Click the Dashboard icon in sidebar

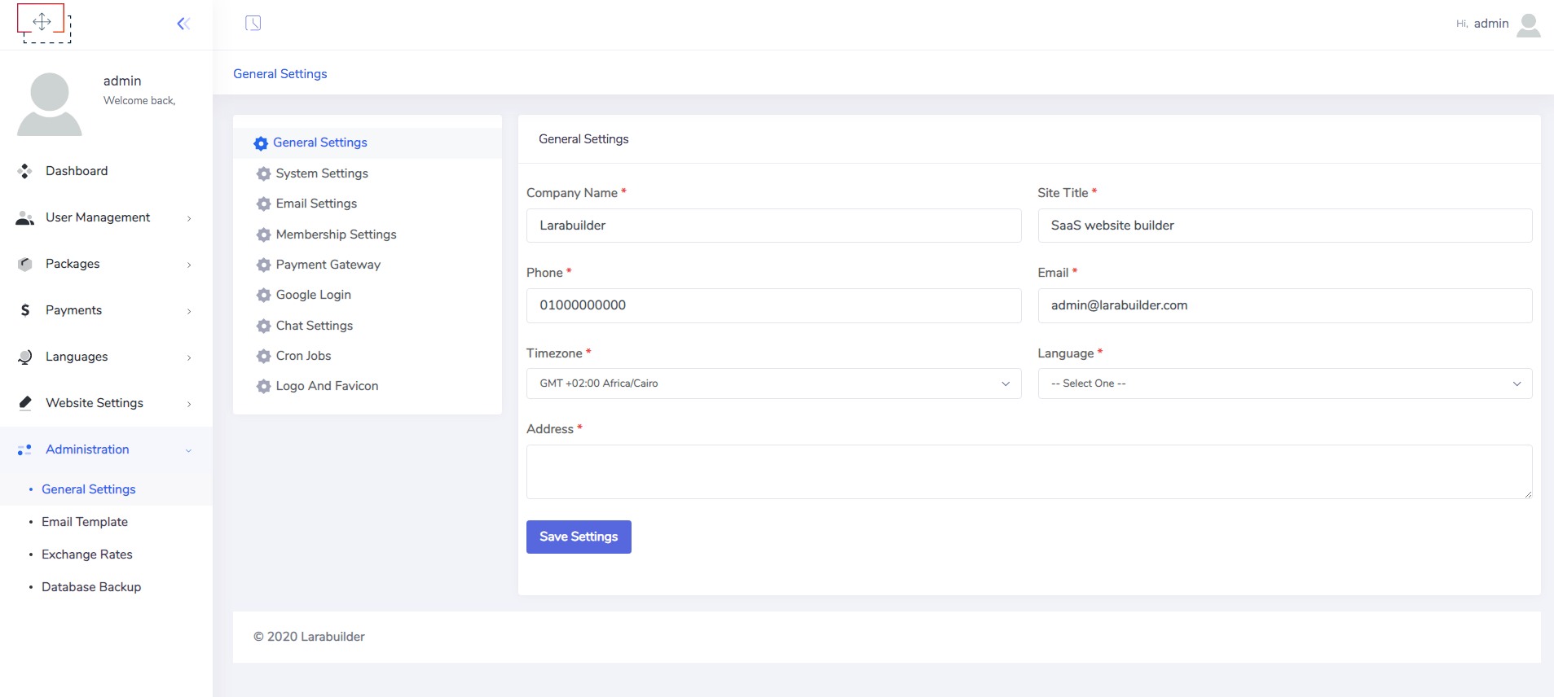pos(25,171)
